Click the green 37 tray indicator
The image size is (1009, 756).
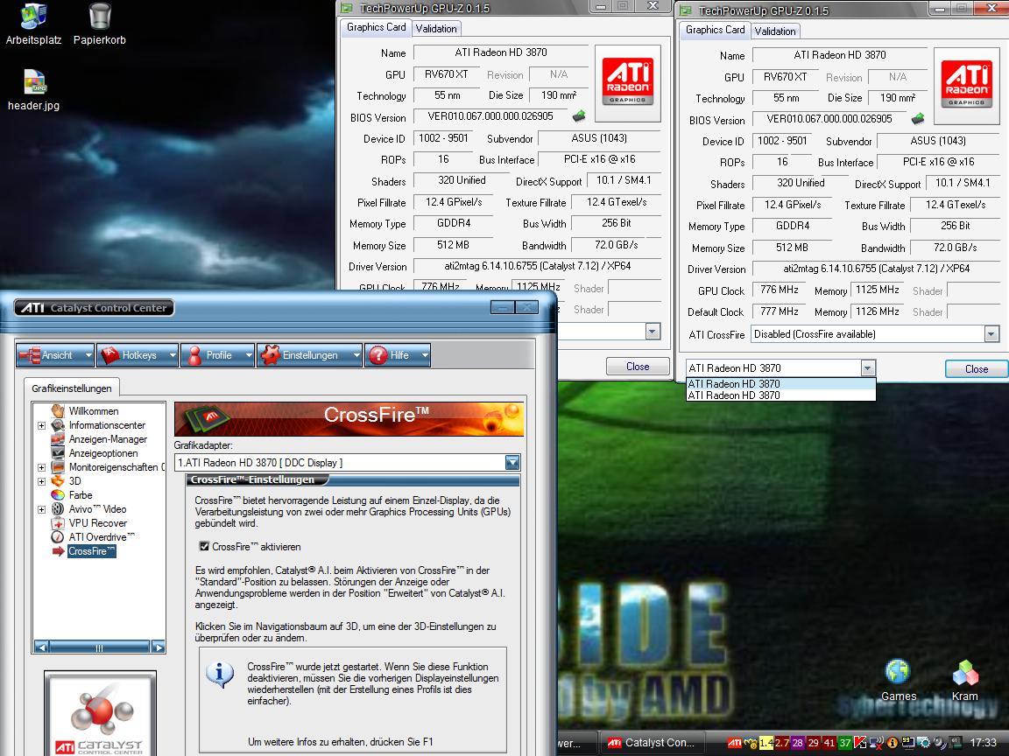point(845,743)
